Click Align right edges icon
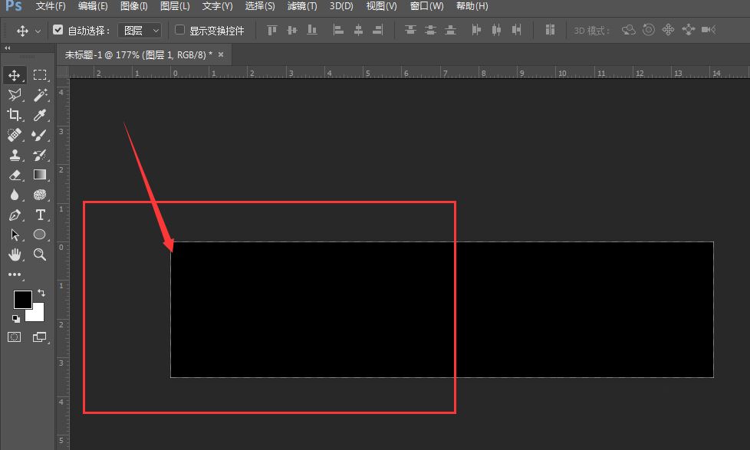Image resolution: width=750 pixels, height=450 pixels. (x=378, y=30)
